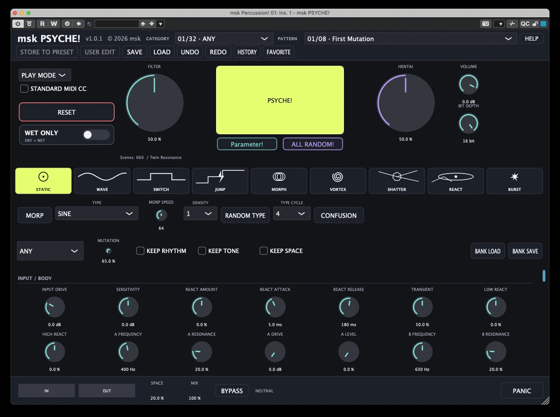The width and height of the screenshot is (560, 417).
Task: Click BANK SAVE
Action: (525, 251)
